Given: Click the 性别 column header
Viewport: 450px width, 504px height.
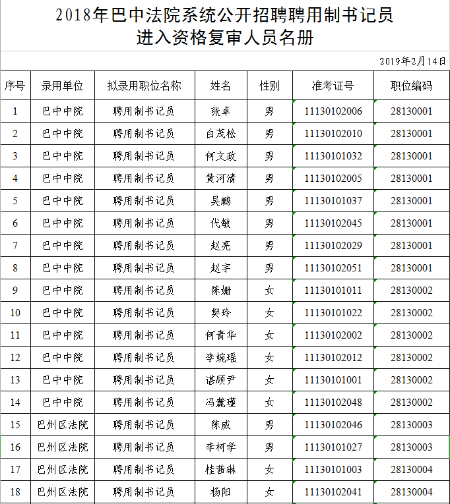Looking at the screenshot, I should click(x=269, y=86).
